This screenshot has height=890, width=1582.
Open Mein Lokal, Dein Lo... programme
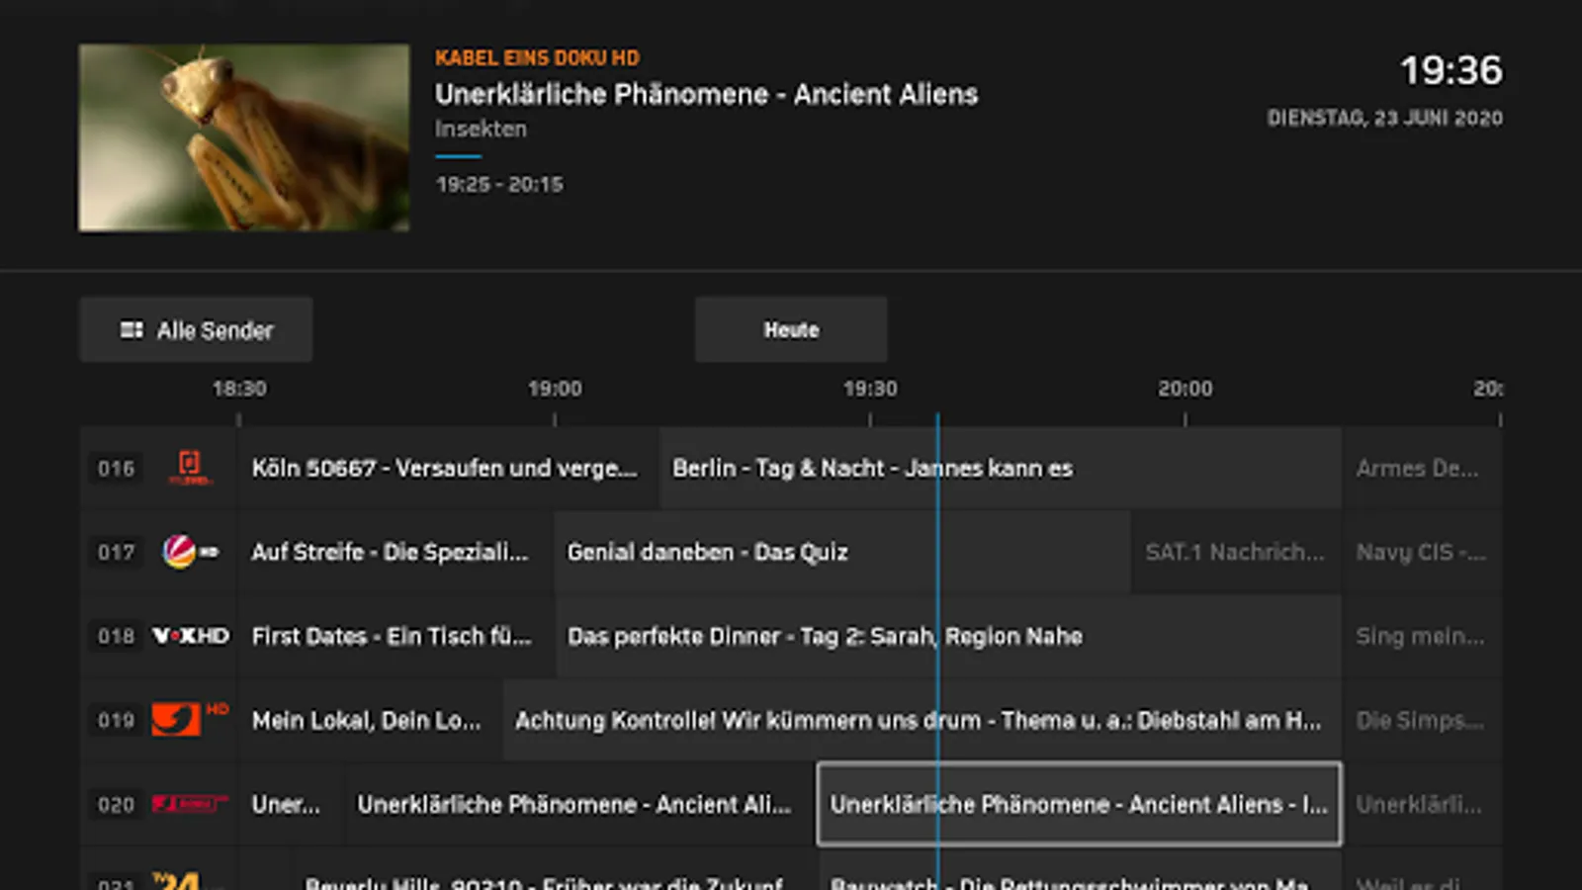[x=370, y=720]
